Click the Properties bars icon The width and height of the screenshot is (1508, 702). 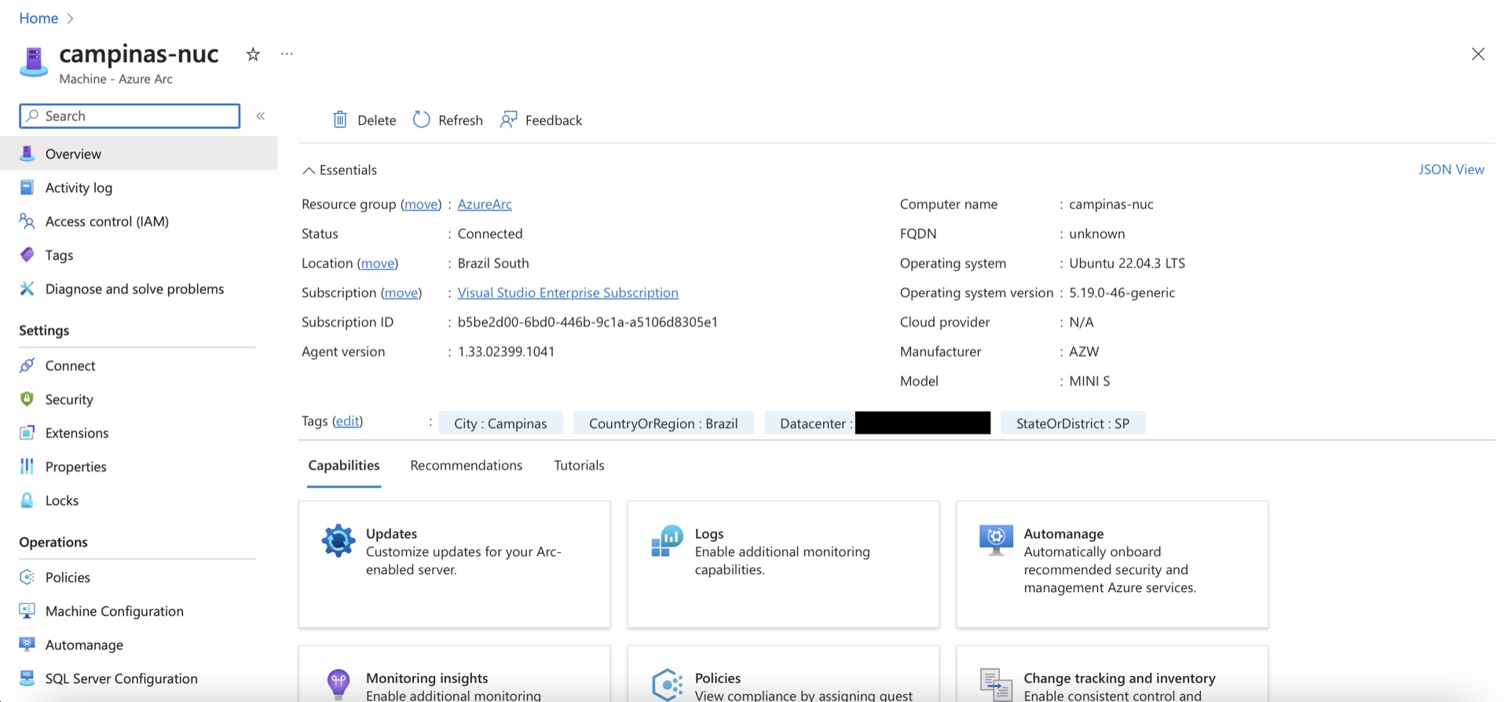(x=27, y=466)
